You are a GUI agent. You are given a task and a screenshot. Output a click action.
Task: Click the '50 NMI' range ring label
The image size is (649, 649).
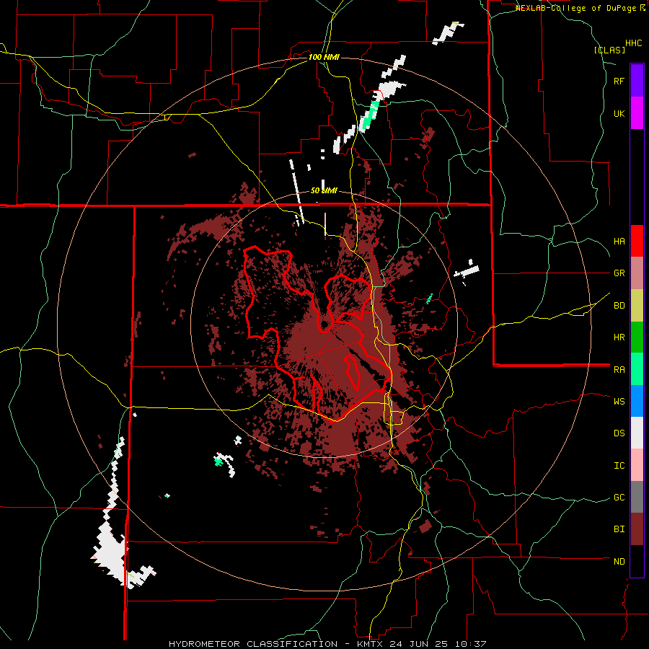click(324, 190)
